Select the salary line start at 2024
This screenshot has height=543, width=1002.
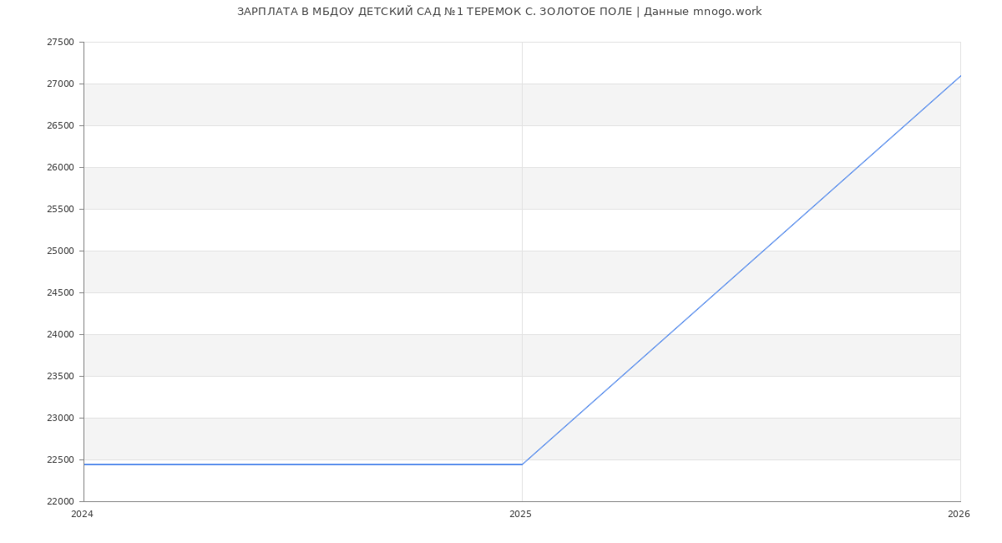click(84, 464)
